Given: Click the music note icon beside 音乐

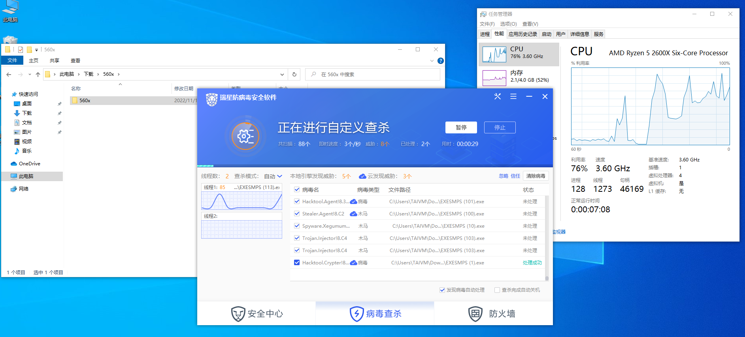Looking at the screenshot, I should 17,151.
